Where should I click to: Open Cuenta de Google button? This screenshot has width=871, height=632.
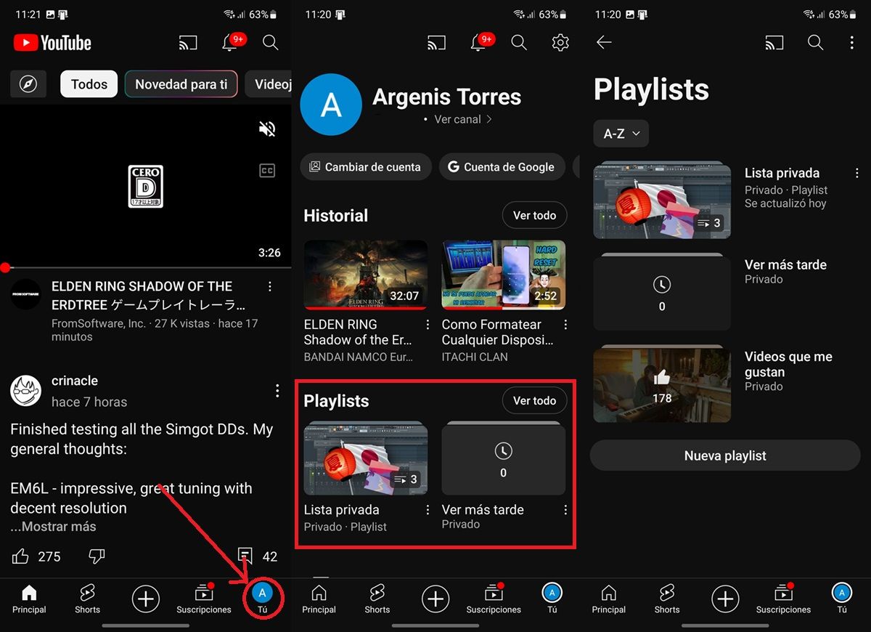point(501,166)
